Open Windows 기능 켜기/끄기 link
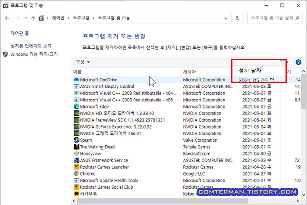Viewport: 307px width, 205px height. [34, 54]
